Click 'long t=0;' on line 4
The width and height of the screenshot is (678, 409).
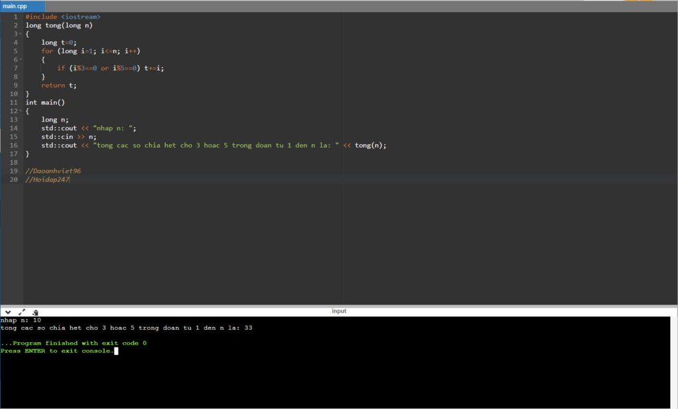[x=59, y=42]
